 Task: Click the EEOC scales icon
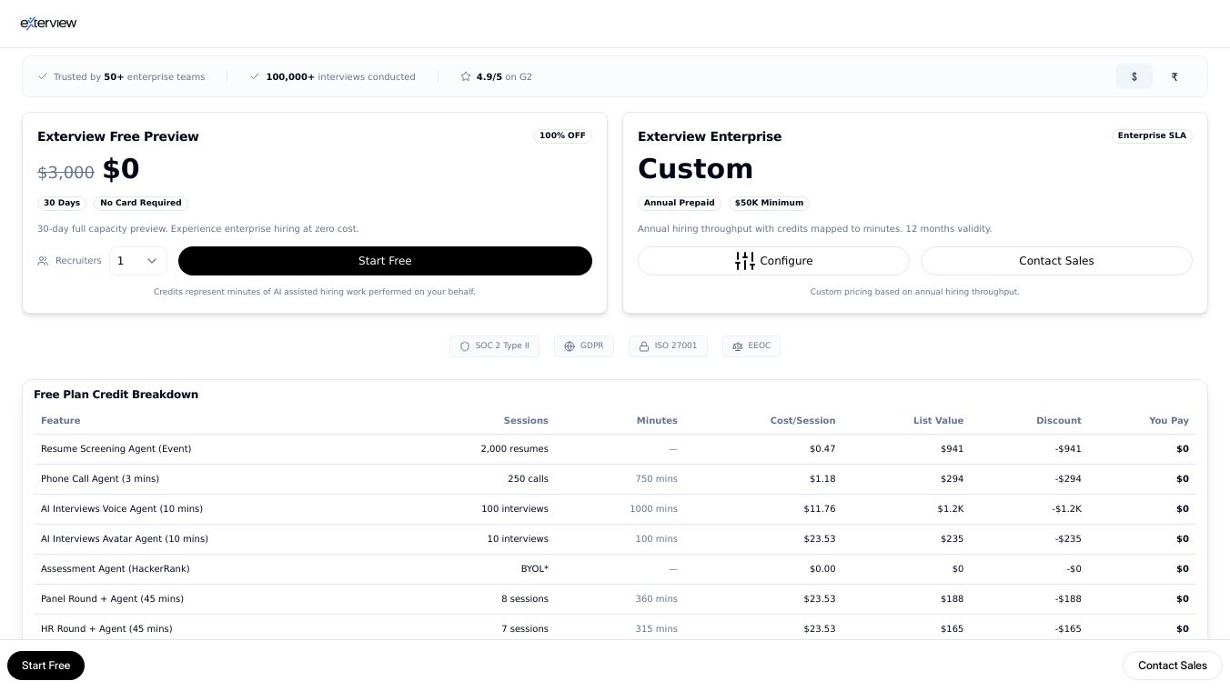pos(738,346)
